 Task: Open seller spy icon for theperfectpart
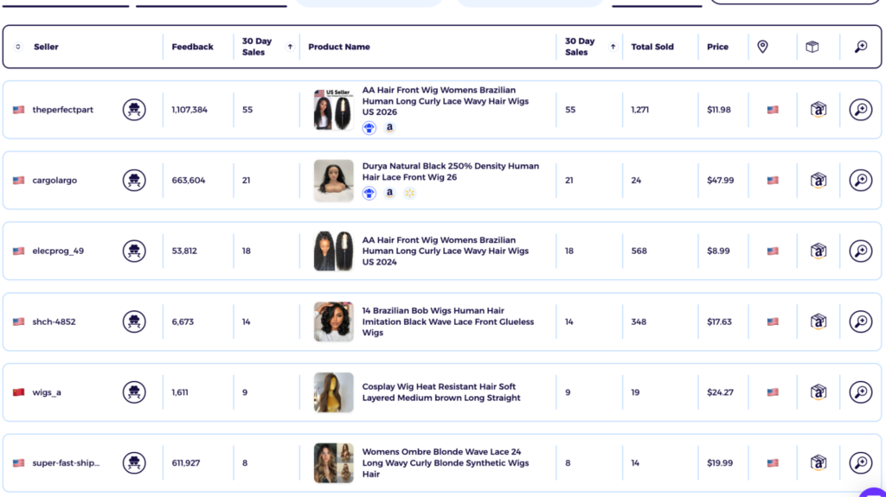(x=134, y=110)
